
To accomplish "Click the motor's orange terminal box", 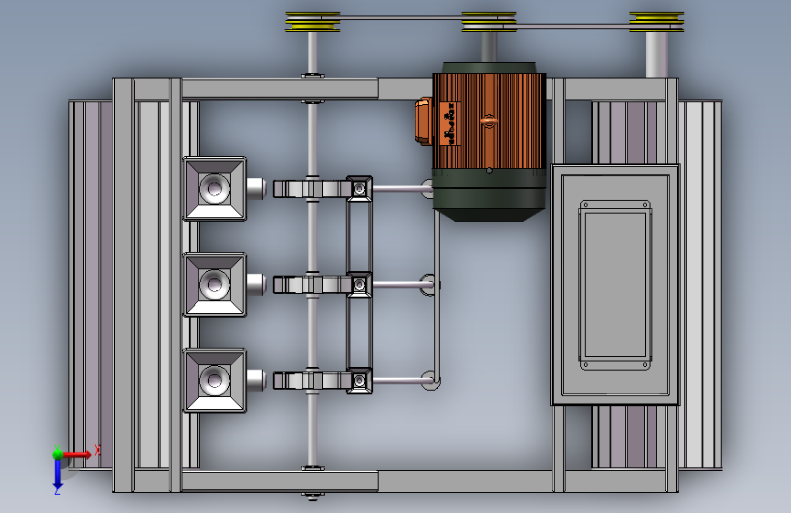I will click(x=423, y=121).
